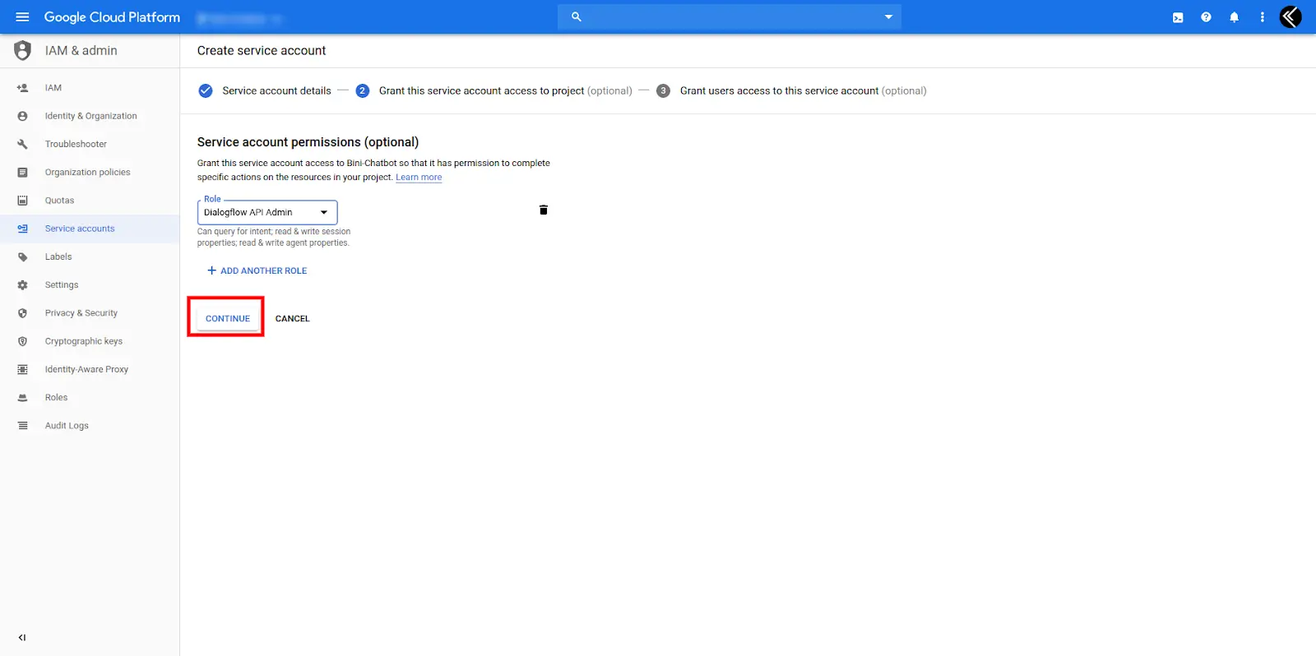Open the hamburger navigation menu
The image size is (1316, 656).
point(22,17)
